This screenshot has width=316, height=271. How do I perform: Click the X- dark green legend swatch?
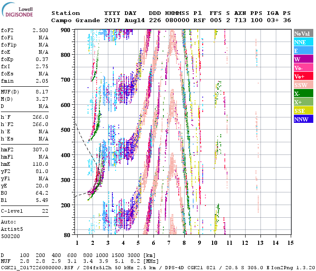[303, 93]
